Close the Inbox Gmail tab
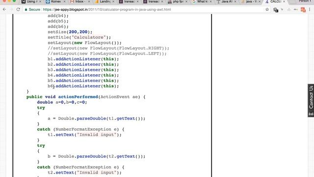Viewport: 314px width, 177px height. (x=89, y=1)
